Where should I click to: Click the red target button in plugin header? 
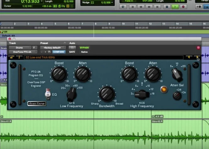(x=198, y=48)
